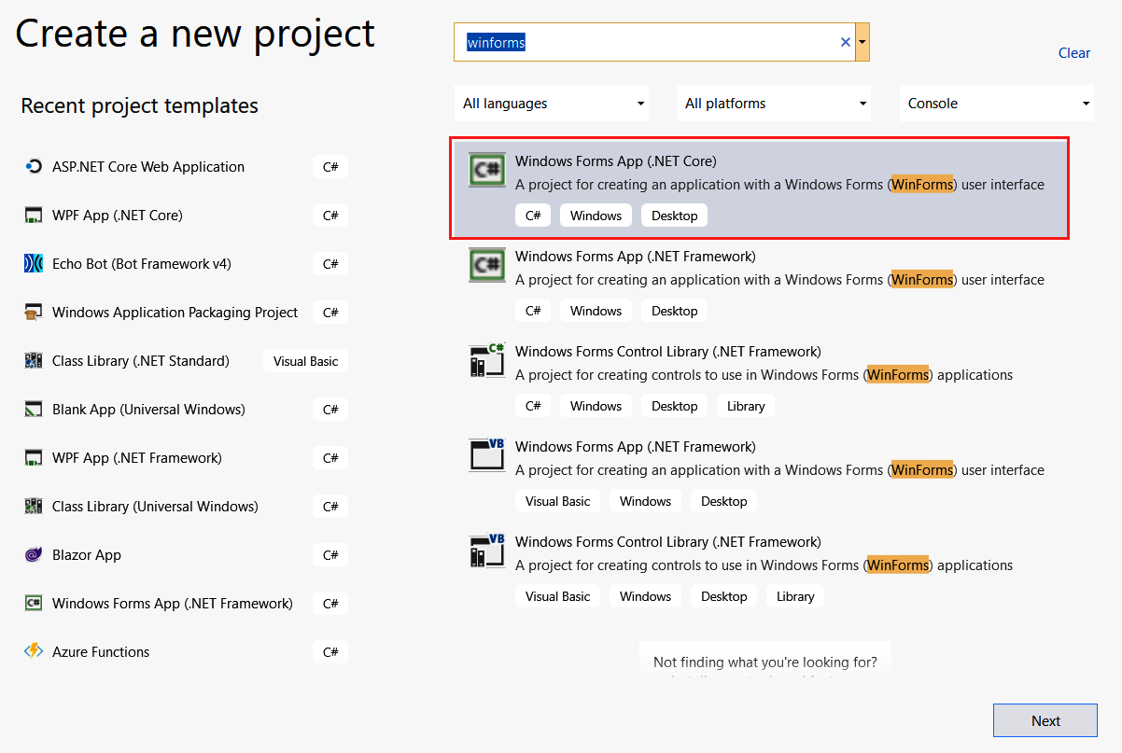Open the All languages filter dropdown

(x=552, y=104)
